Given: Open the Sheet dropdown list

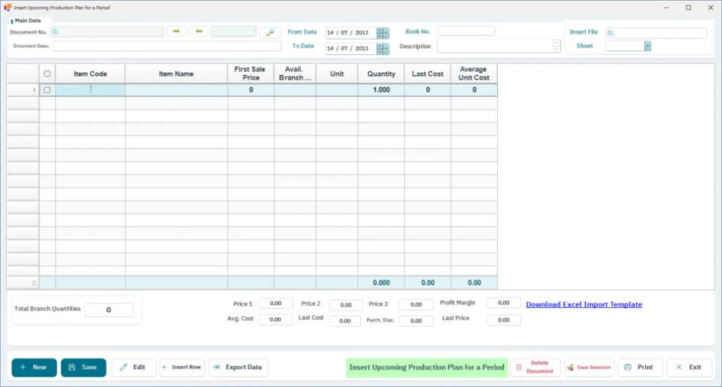Looking at the screenshot, I should pos(648,46).
